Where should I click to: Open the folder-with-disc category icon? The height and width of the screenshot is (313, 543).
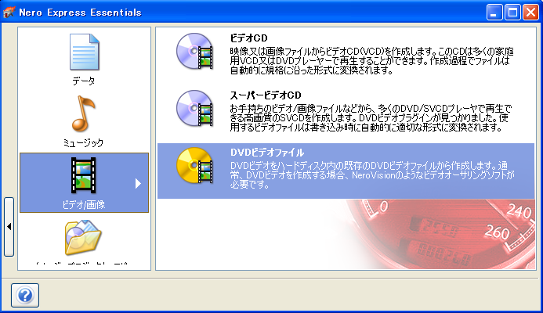coord(84,239)
